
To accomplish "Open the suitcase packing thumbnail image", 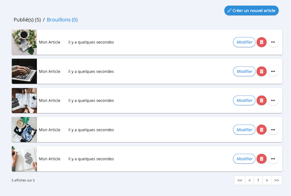I will point(24,130).
